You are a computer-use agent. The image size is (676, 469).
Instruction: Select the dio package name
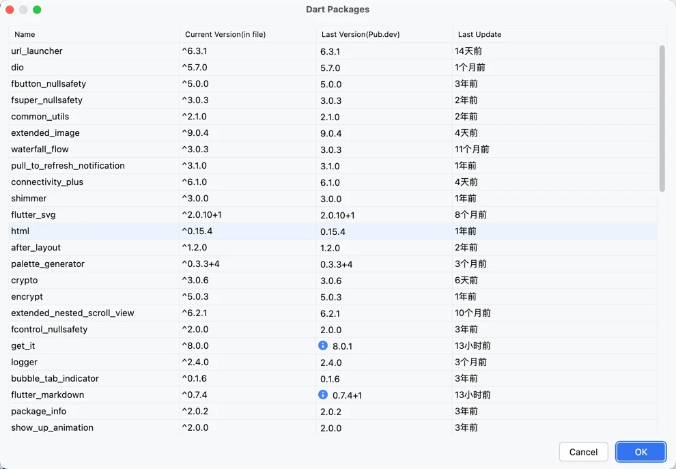(18, 68)
